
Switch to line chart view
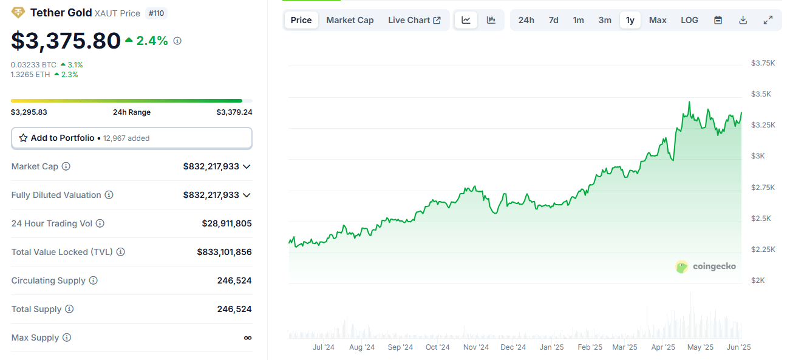tap(466, 20)
